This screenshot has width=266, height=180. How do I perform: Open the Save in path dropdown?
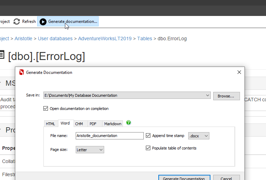(x=207, y=95)
